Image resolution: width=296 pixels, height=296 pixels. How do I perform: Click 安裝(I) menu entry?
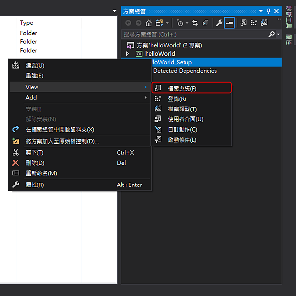click(80, 109)
